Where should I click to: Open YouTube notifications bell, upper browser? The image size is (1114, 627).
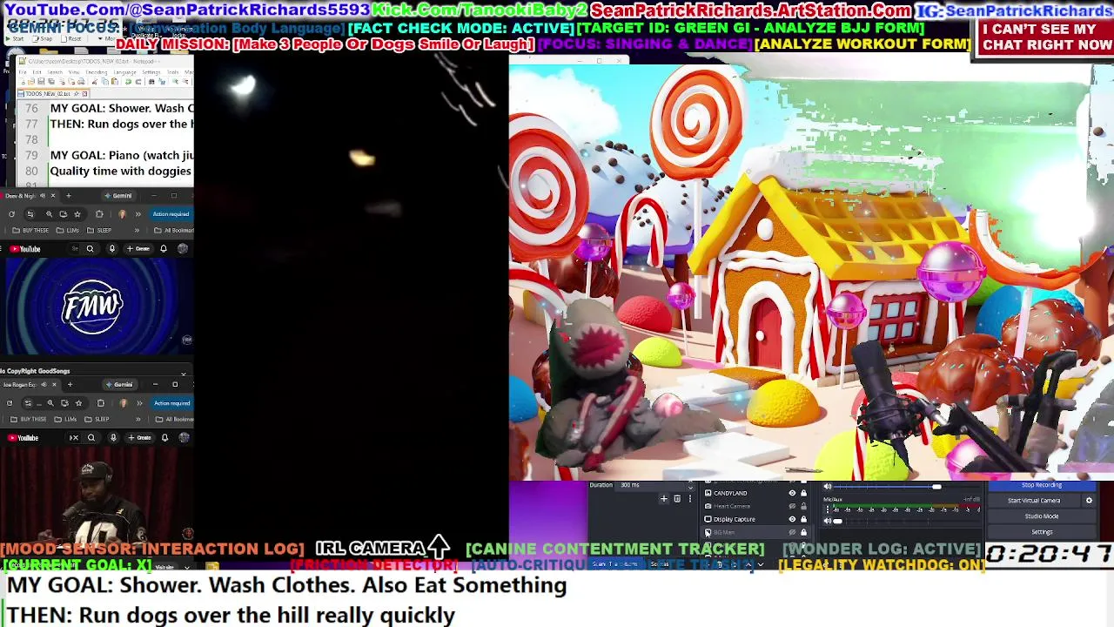coord(164,249)
